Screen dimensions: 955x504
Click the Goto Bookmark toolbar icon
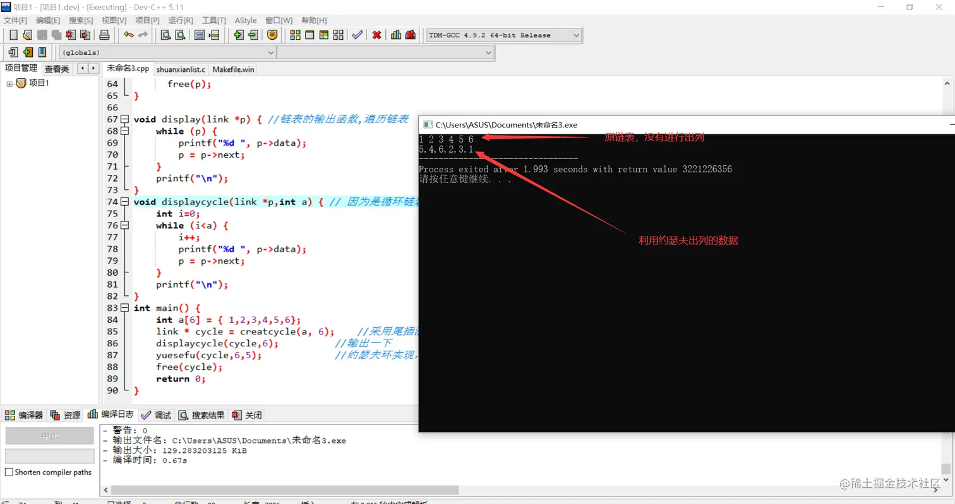[x=273, y=35]
